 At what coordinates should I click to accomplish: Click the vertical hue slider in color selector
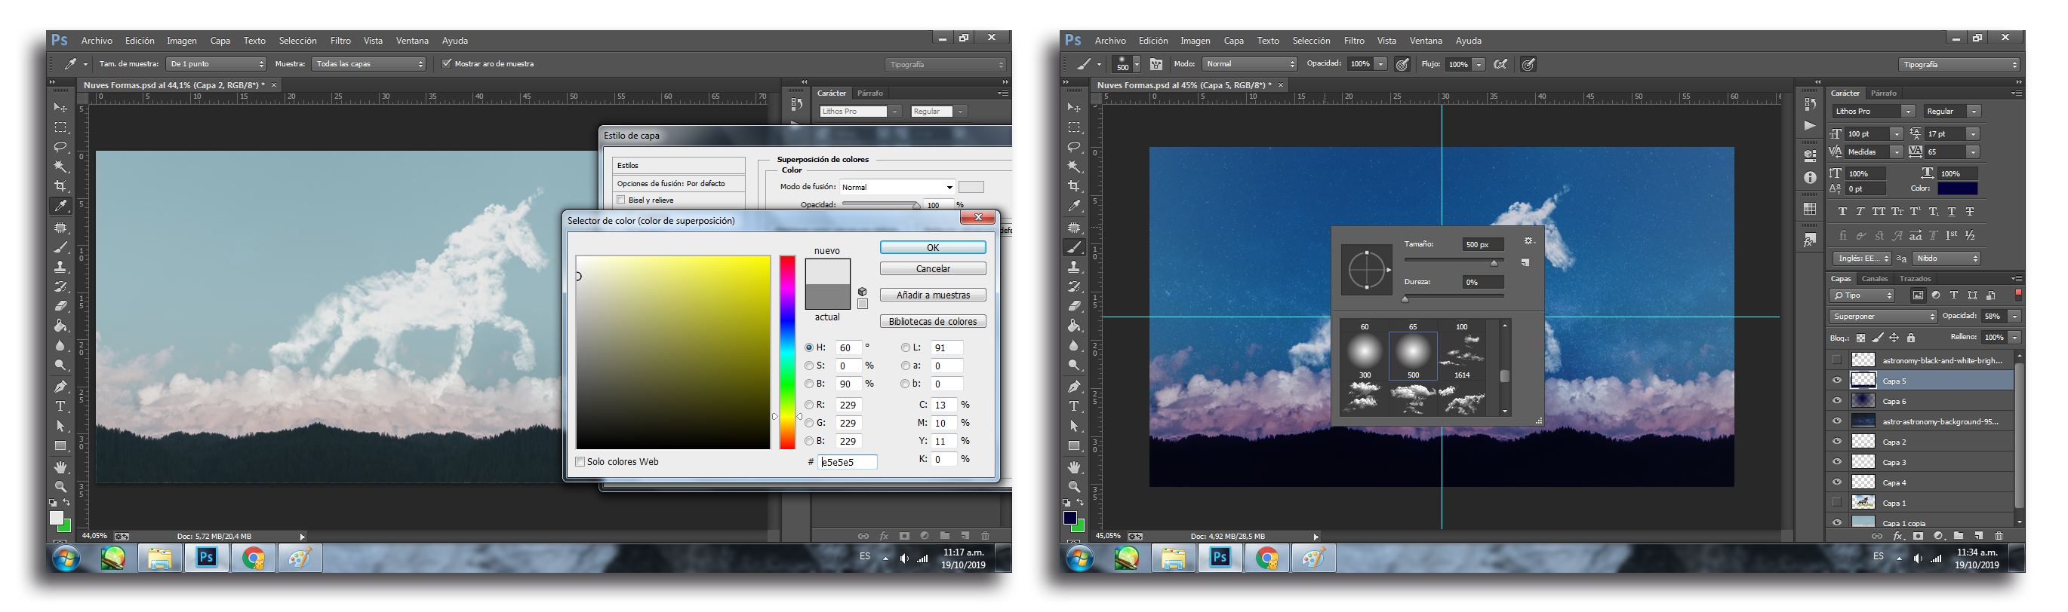coord(787,352)
